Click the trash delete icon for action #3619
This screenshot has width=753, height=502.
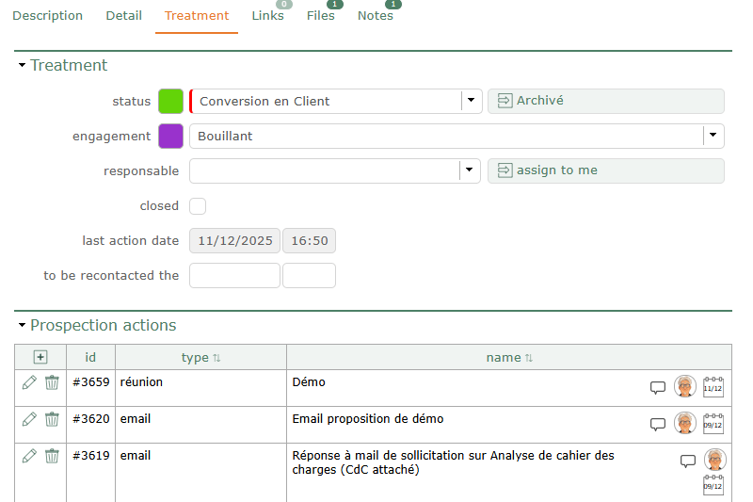(x=52, y=456)
